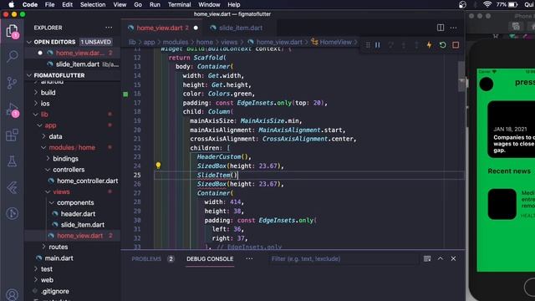Expand the ios folder
The image size is (535, 301).
36,104
